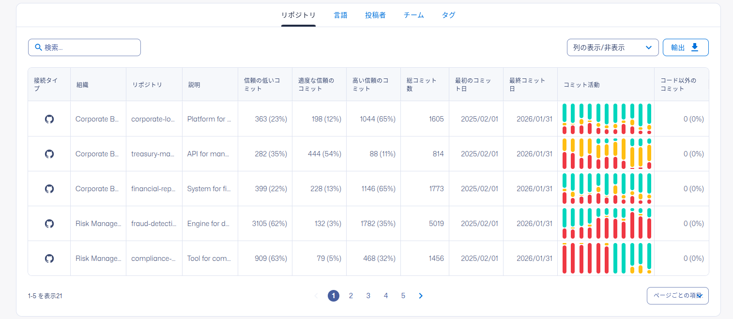The width and height of the screenshot is (733, 319).
Task: Go to page 3 of results
Action: coord(368,296)
